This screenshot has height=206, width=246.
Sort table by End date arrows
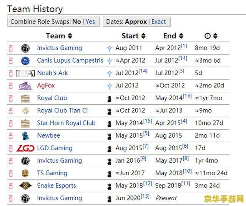[x=181, y=36]
